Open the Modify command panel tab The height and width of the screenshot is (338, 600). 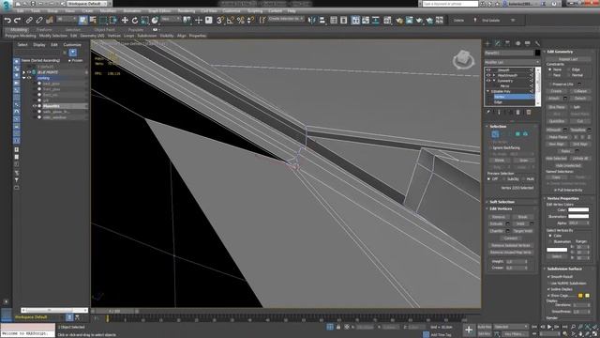[x=498, y=43]
